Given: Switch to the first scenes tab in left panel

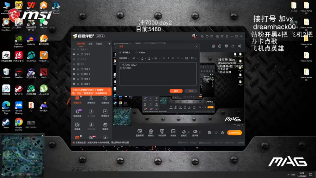Looking at the screenshot, I should 81,44.
